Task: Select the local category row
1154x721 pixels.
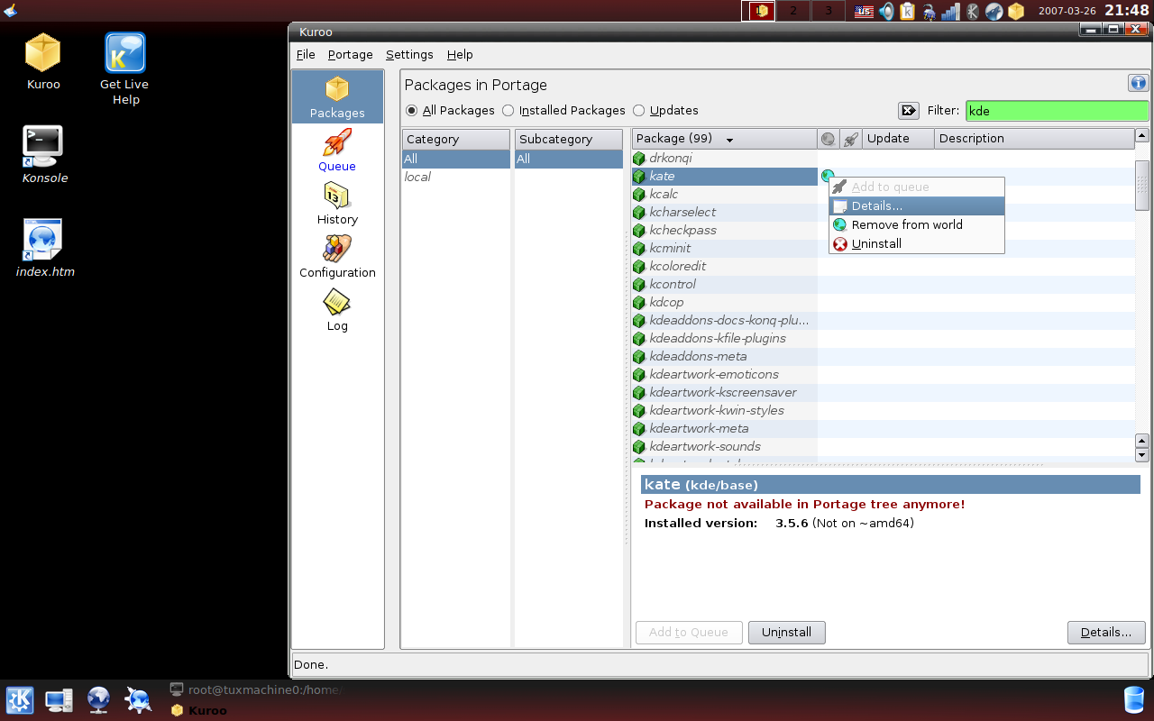Action: [456, 178]
